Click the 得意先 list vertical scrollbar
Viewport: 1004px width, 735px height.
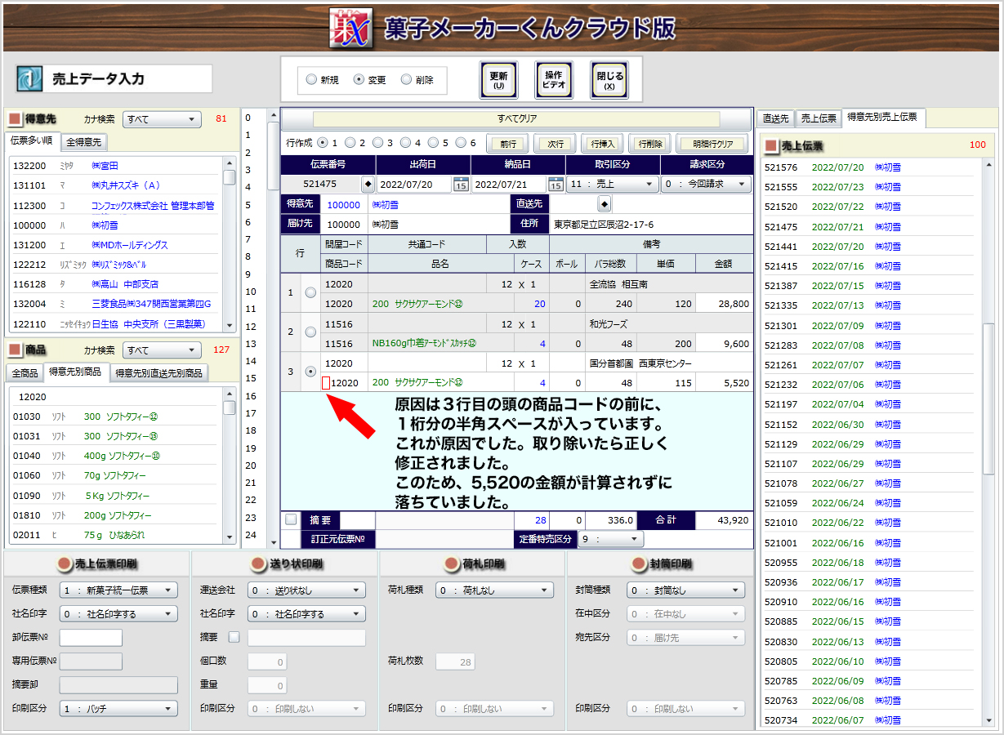[x=230, y=244]
